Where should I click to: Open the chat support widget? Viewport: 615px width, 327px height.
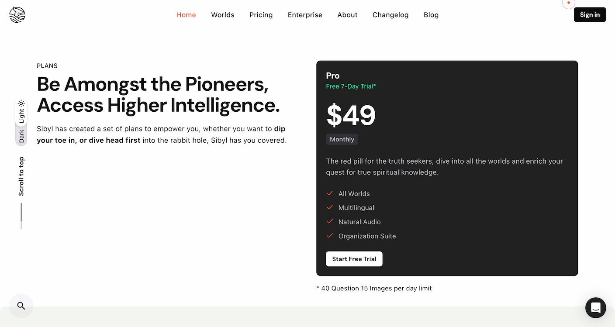click(x=596, y=308)
